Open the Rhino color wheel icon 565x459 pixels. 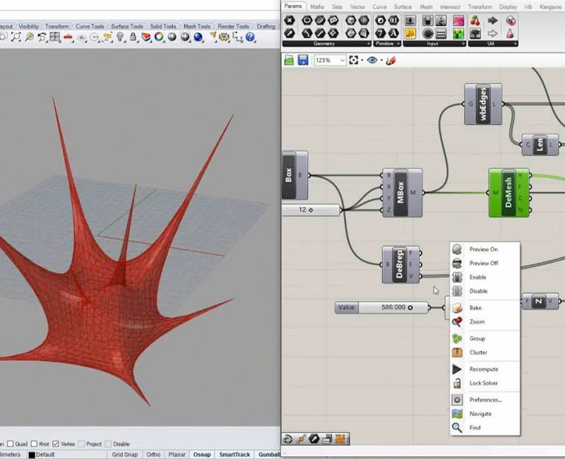pos(159,37)
